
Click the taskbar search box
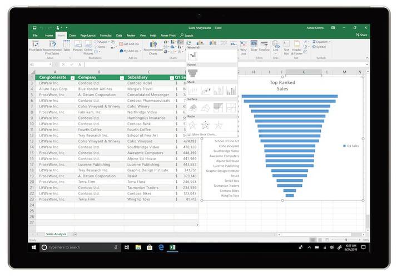point(80,247)
